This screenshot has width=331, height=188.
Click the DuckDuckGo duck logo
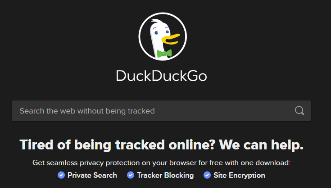163,36
